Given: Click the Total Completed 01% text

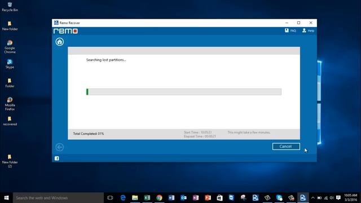Looking at the screenshot, I should [x=89, y=134].
